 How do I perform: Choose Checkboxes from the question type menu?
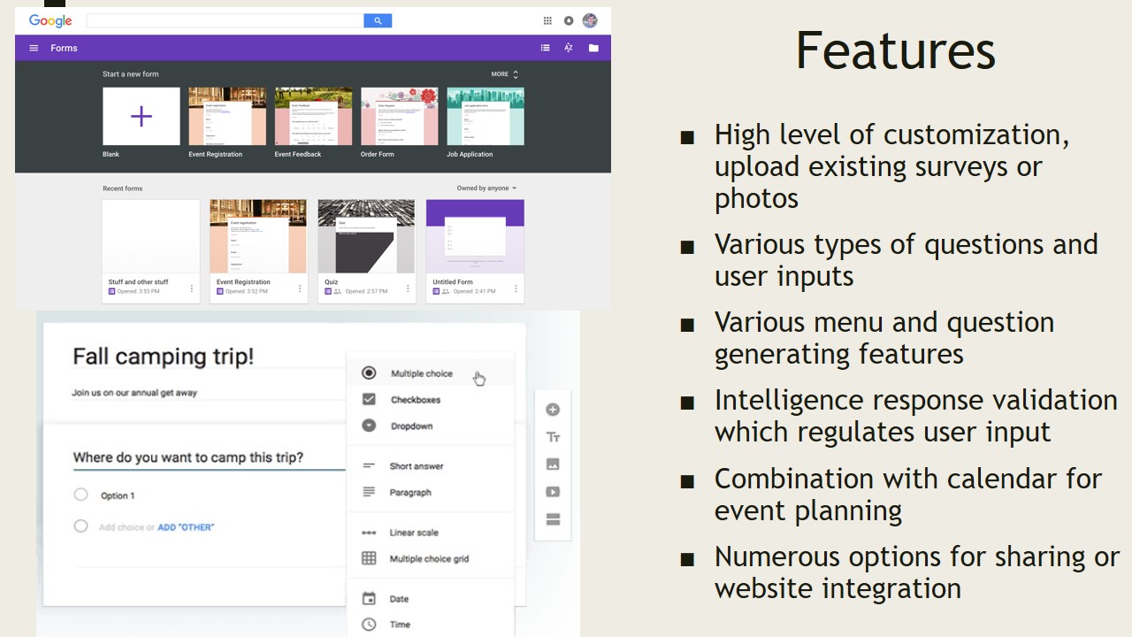[415, 400]
